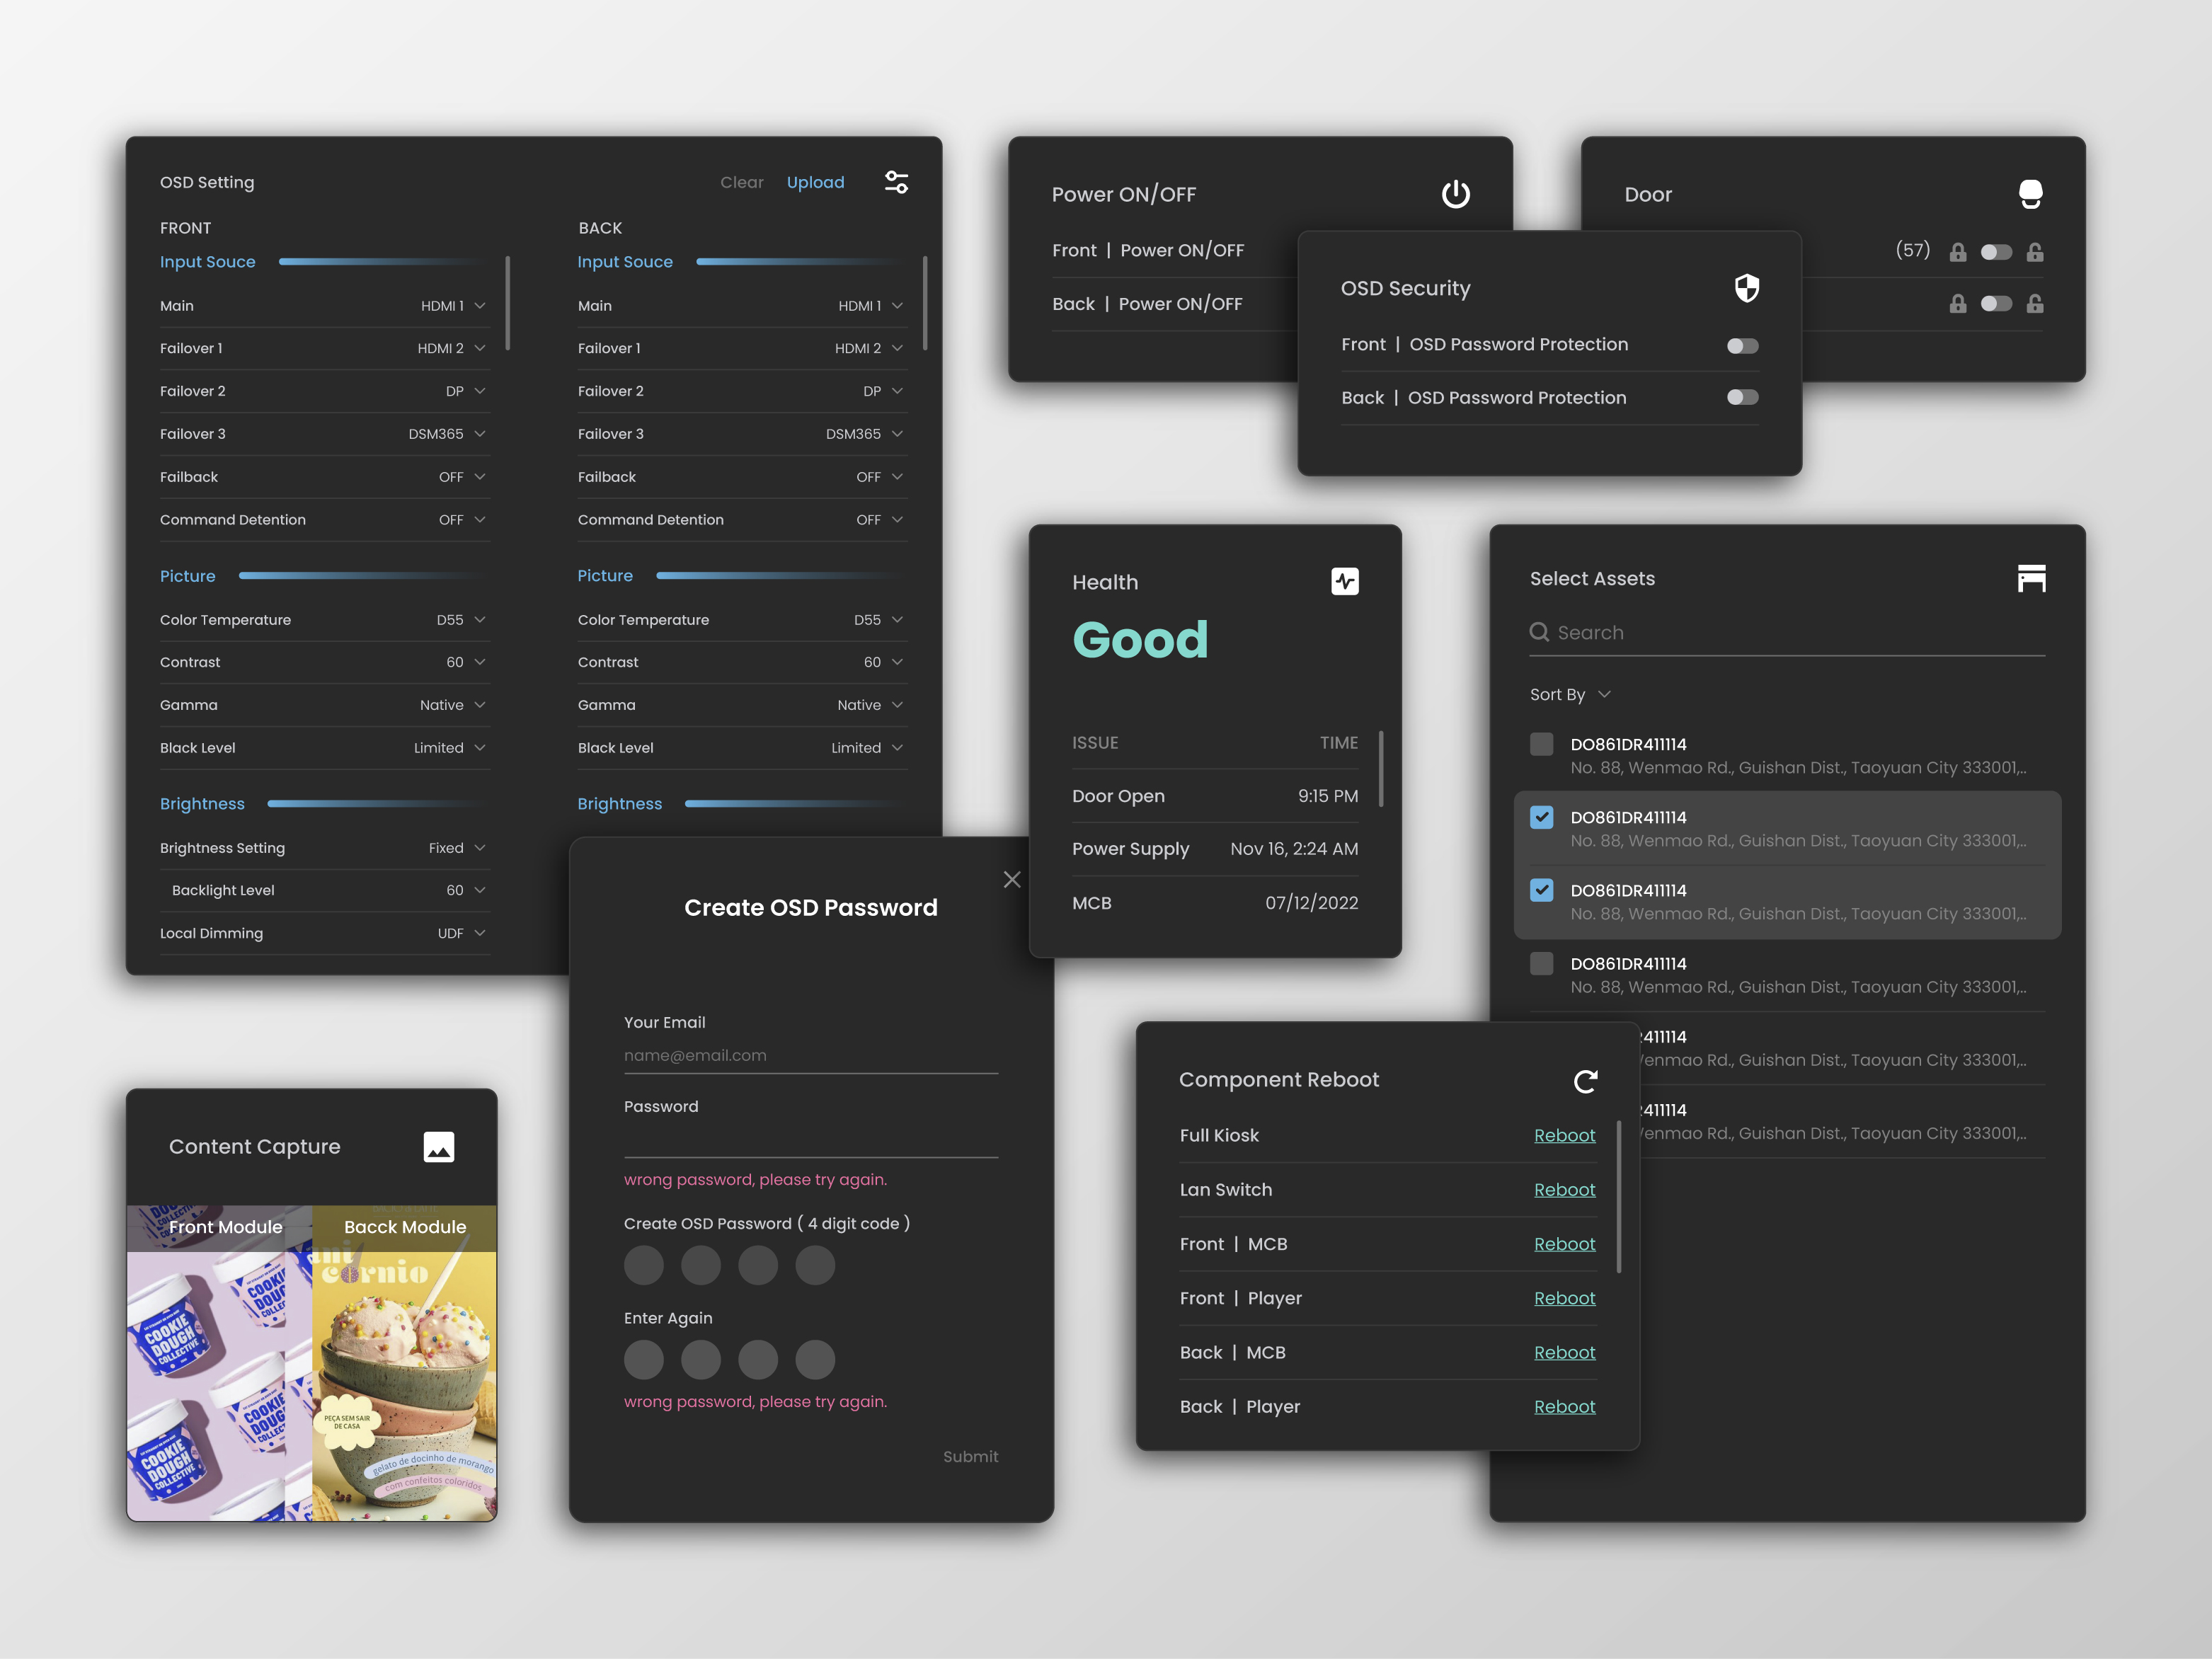Click the Select Assets filter icon
Image resolution: width=2212 pixels, height=1659 pixels.
pyautogui.click(x=2031, y=578)
